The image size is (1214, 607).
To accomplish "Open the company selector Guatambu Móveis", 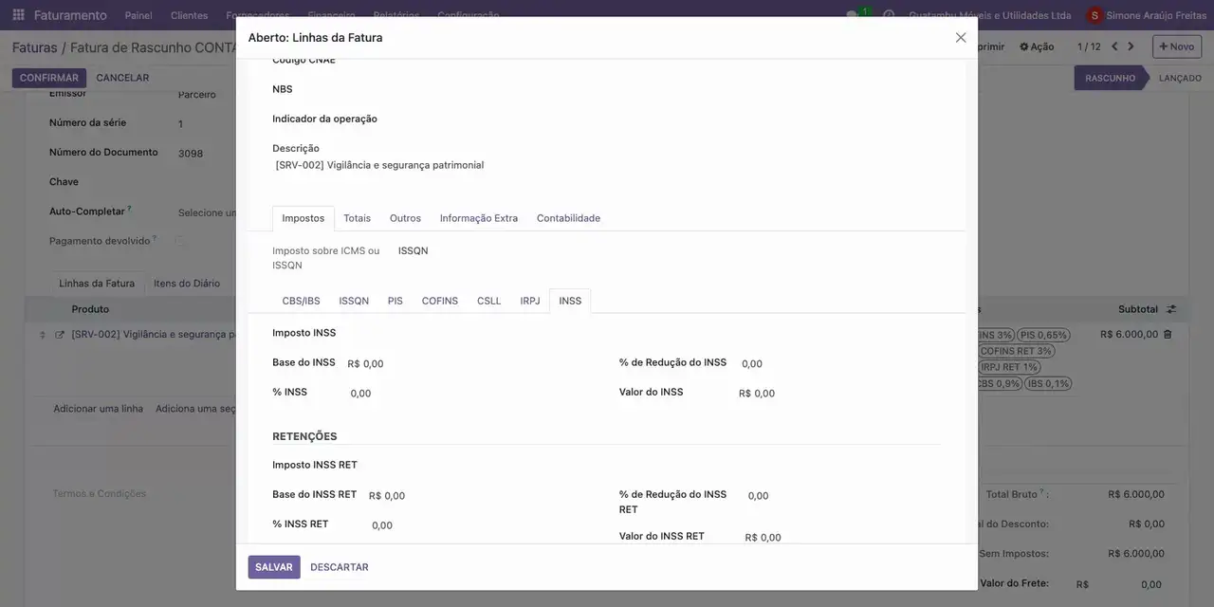I will tap(990, 15).
